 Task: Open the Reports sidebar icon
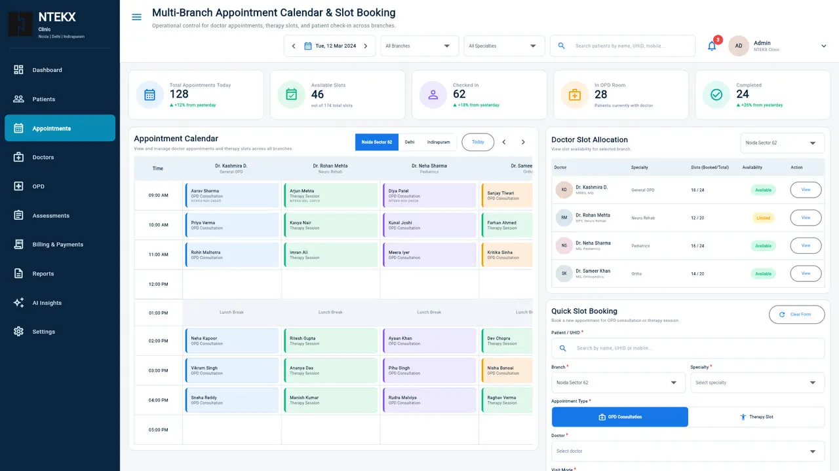18,273
